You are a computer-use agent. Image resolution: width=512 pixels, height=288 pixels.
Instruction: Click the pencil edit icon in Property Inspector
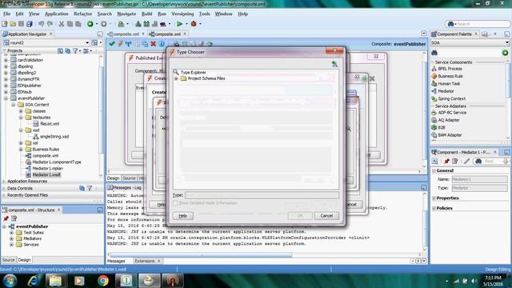coord(466,162)
